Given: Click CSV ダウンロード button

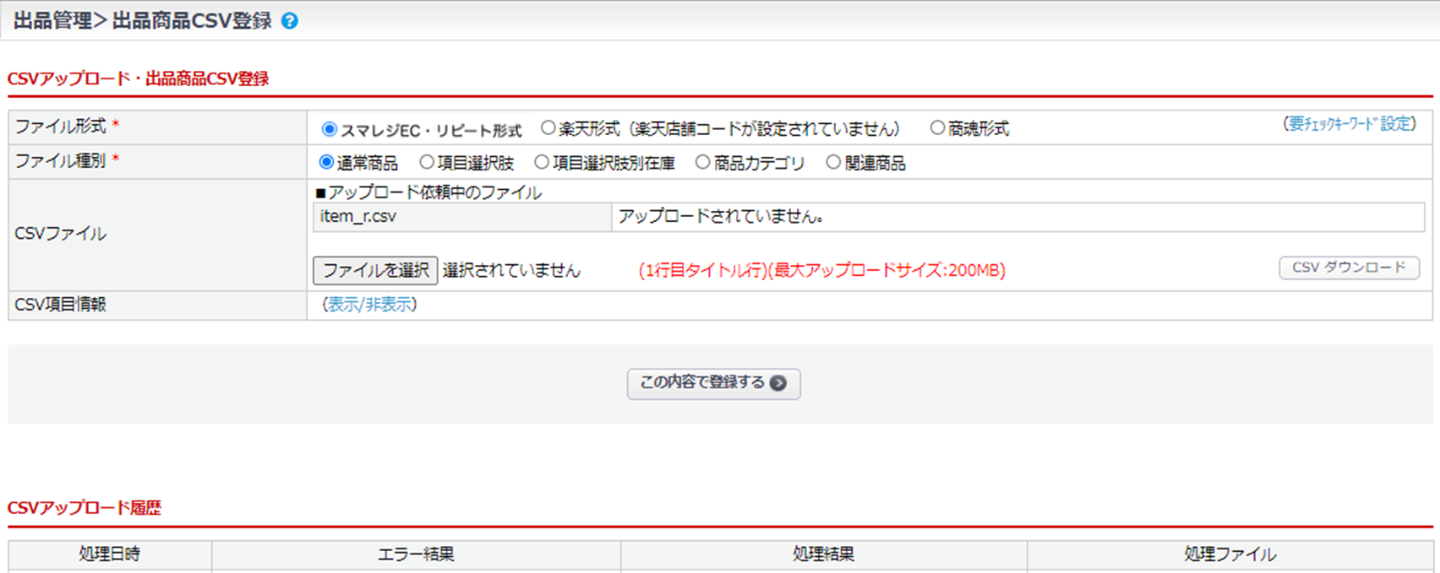Looking at the screenshot, I should coord(1349,268).
